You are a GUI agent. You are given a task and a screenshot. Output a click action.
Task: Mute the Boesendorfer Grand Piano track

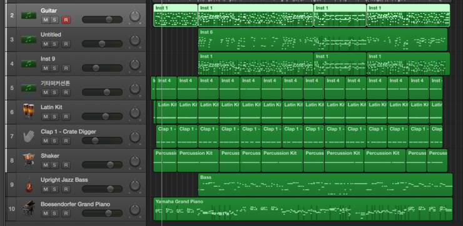[x=45, y=214]
